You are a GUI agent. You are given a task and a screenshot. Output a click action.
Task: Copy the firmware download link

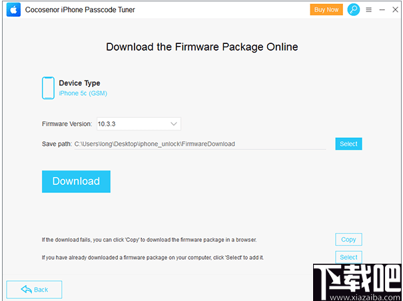[348, 239]
